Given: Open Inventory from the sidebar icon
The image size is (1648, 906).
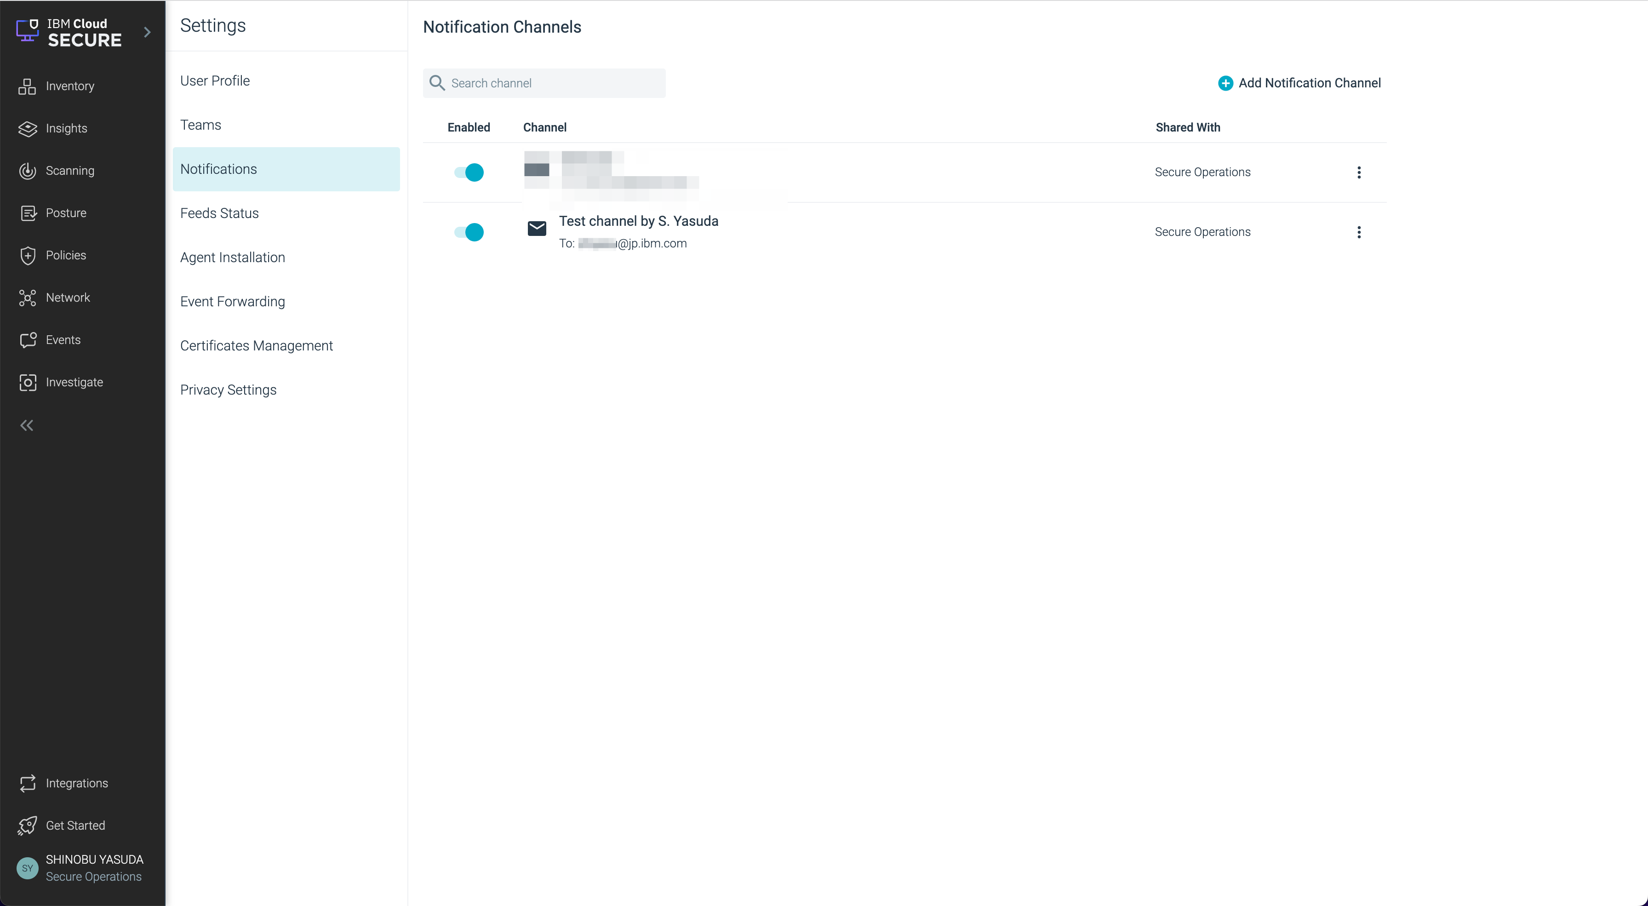Looking at the screenshot, I should [27, 86].
